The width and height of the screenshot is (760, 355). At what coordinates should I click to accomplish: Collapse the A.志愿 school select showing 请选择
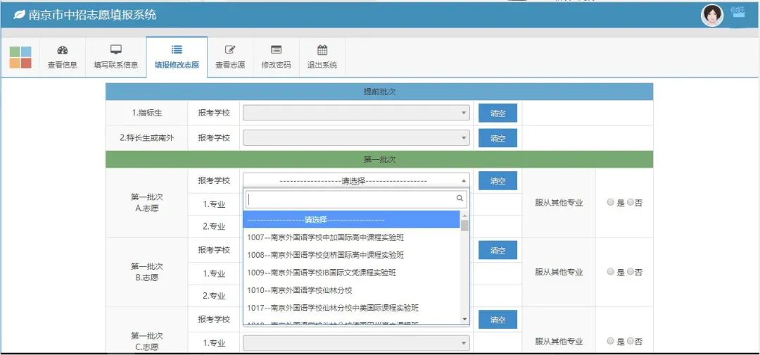(356, 181)
